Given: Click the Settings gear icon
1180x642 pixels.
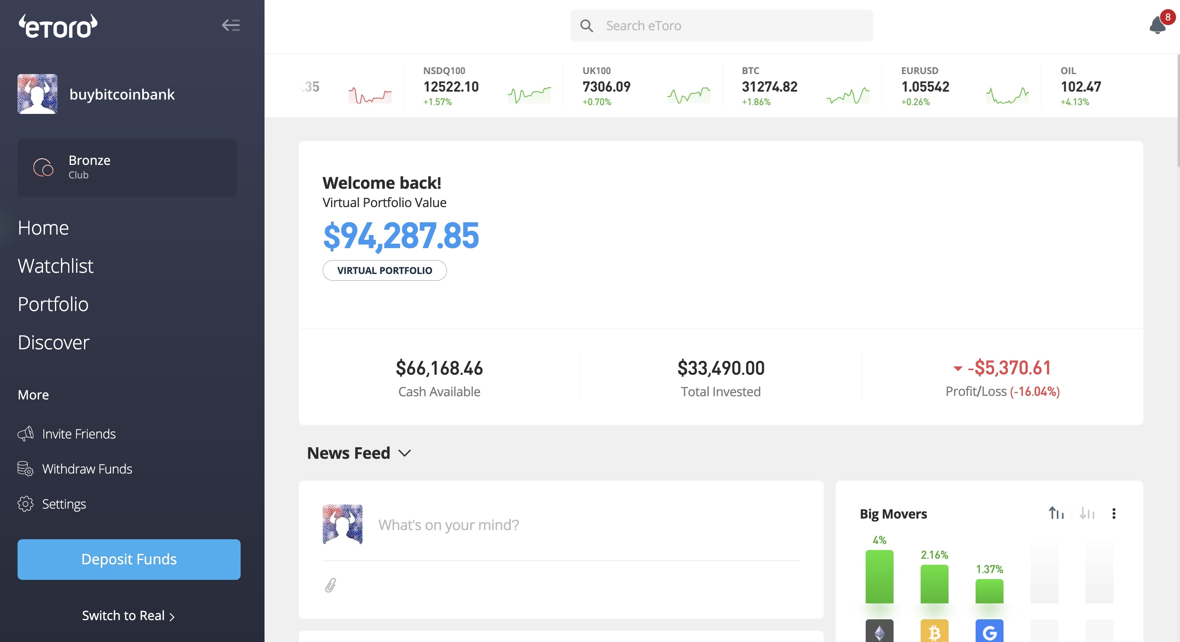Looking at the screenshot, I should point(25,504).
